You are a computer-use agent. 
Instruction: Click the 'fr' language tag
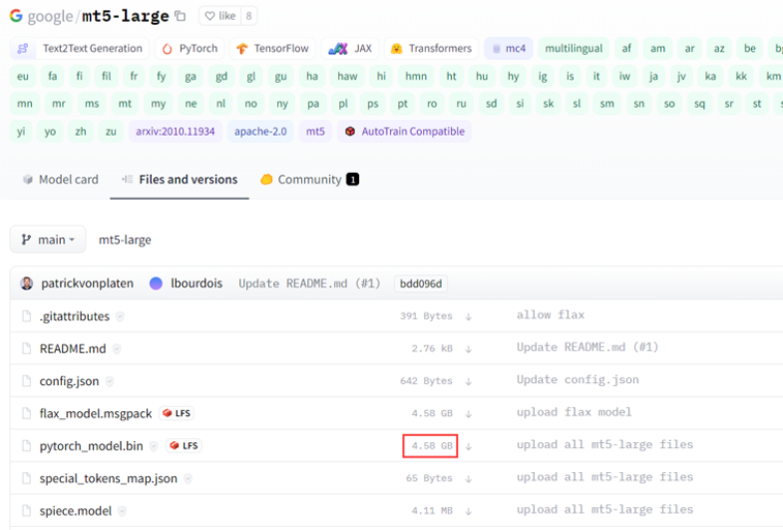[134, 76]
